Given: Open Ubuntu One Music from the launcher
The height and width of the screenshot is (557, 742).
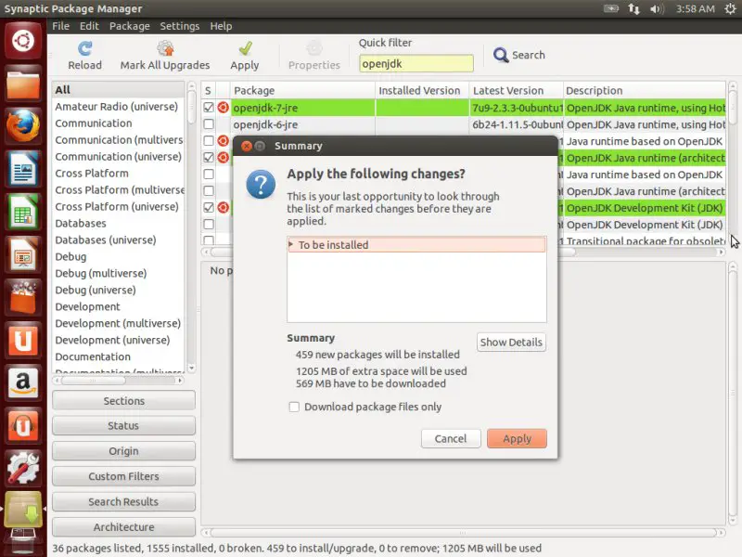Looking at the screenshot, I should [23, 425].
